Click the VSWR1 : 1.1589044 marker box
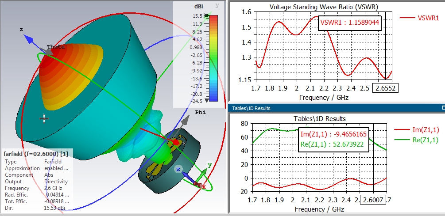Viewport: 445px width, 216px height. [x=350, y=23]
